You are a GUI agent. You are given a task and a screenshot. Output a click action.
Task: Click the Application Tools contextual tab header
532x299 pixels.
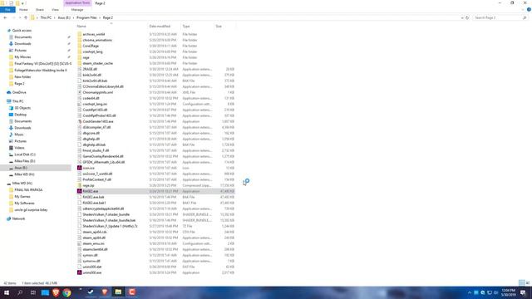(77, 3)
